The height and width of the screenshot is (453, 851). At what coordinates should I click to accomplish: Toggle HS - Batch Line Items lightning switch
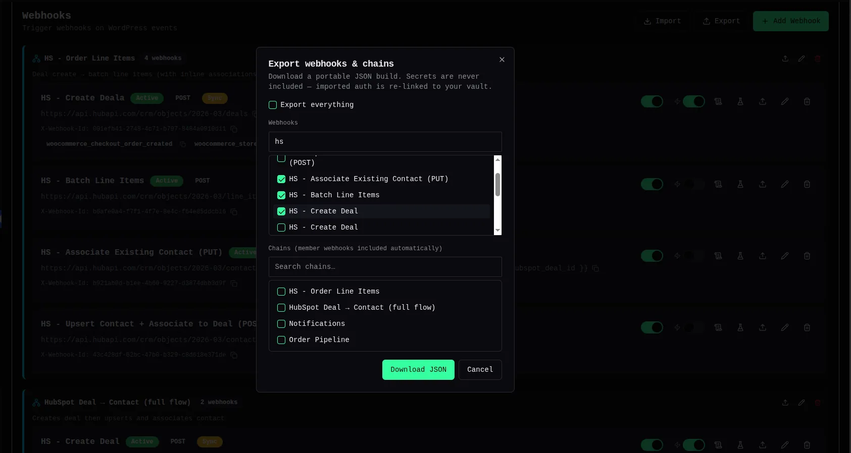point(694,184)
